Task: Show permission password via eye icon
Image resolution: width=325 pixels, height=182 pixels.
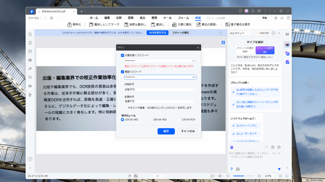Action: (x=193, y=77)
